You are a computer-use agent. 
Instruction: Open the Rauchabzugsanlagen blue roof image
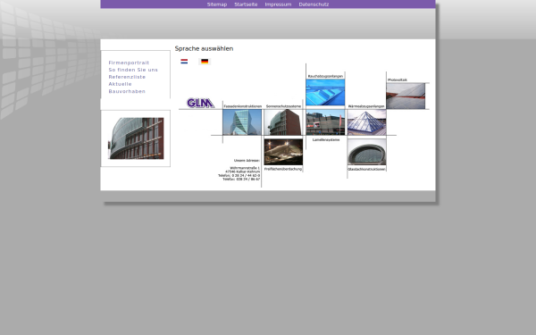click(325, 92)
